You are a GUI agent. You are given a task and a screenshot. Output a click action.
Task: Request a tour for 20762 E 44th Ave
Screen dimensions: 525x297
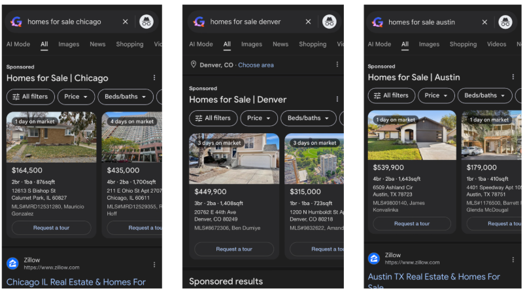pyautogui.click(x=234, y=249)
